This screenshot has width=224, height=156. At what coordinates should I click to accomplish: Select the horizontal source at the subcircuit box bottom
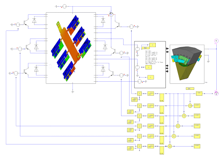[x=140, y=81]
